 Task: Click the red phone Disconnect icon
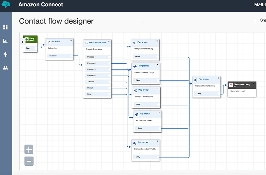tap(231, 86)
